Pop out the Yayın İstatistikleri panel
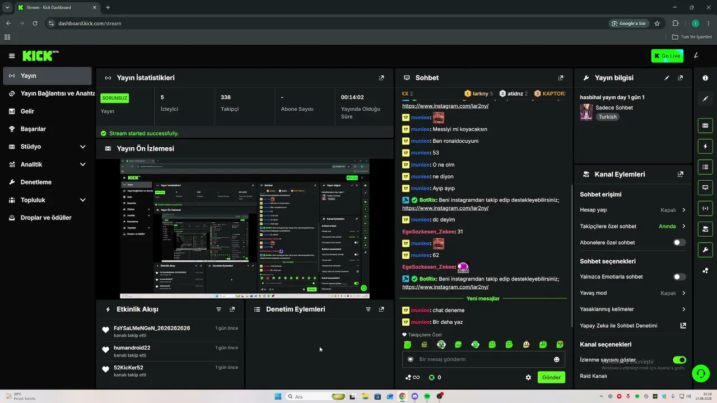Screen dimensions: 717x403 [381, 78]
